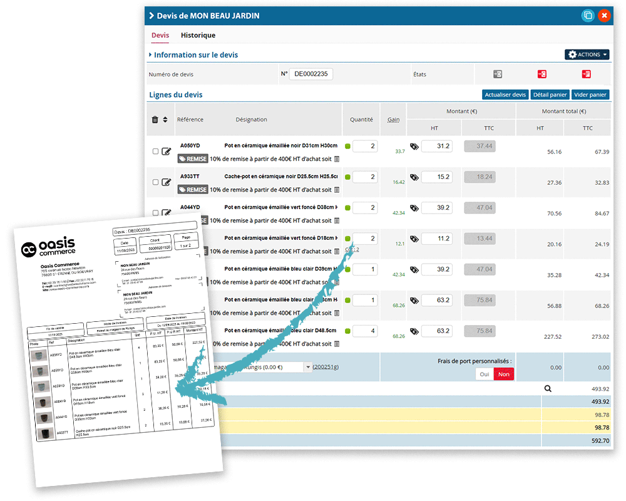The height and width of the screenshot is (501, 626).
Task: Tick the checkbox for row A044YD
Action: click(156, 212)
